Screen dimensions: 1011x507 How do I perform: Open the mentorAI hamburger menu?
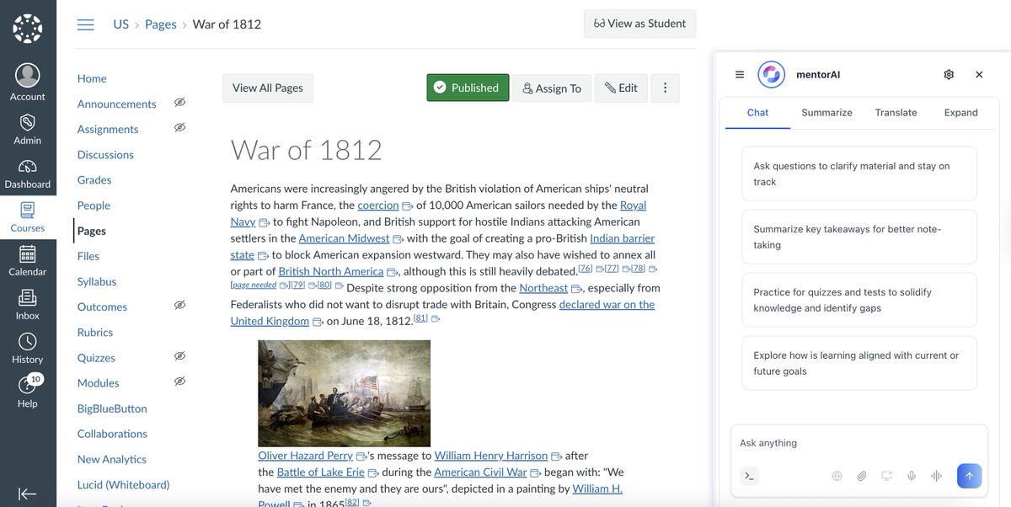point(740,74)
